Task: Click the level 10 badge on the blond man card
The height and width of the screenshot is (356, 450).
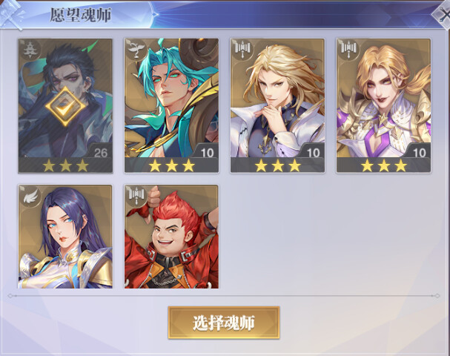Action: point(313,153)
